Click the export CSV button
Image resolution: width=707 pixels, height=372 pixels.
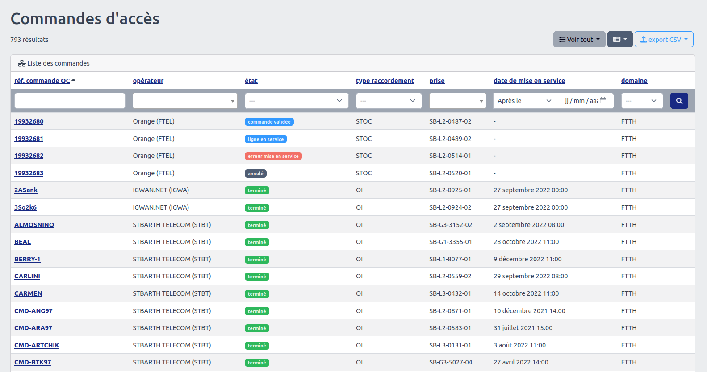[x=664, y=39]
